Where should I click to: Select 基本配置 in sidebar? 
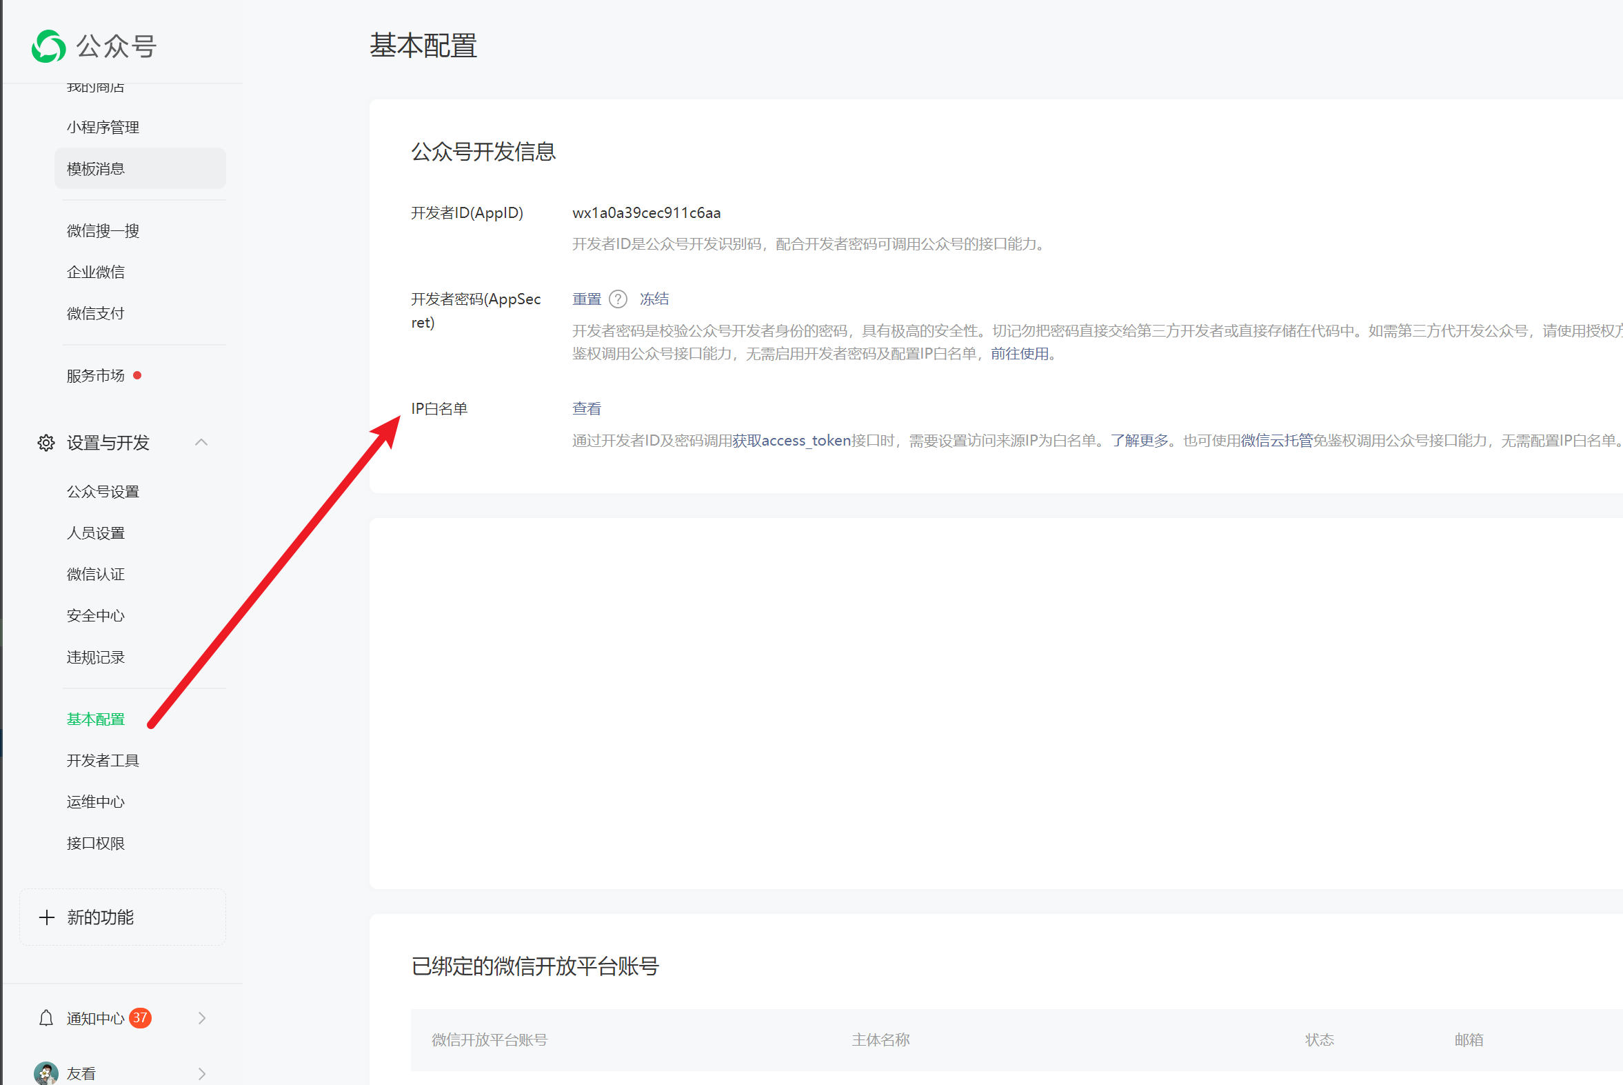pyautogui.click(x=95, y=719)
